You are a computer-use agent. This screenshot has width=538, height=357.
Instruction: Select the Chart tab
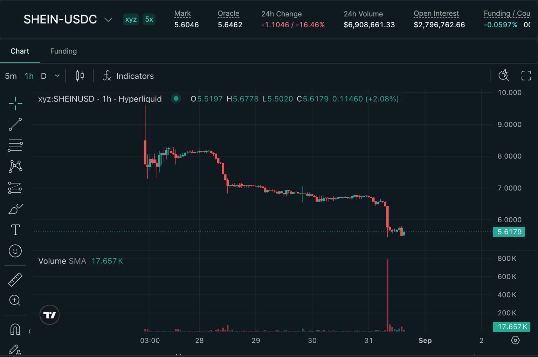pyautogui.click(x=20, y=51)
